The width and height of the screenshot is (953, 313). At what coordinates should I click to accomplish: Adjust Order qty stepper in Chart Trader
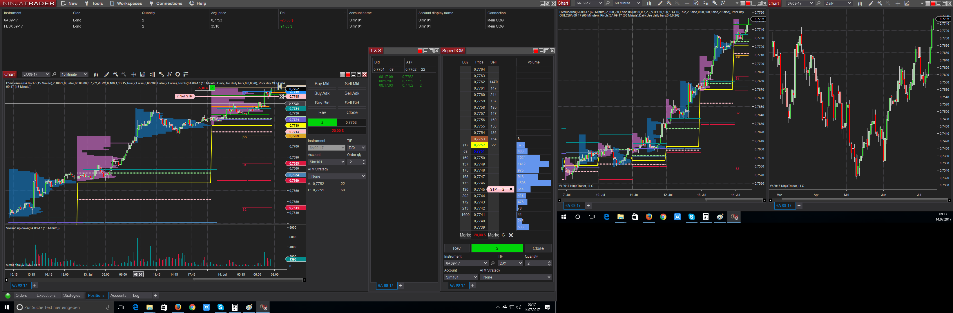coord(364,162)
